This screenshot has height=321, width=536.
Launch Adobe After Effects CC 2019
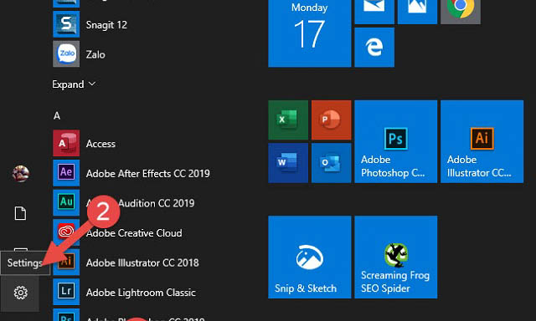click(x=131, y=173)
